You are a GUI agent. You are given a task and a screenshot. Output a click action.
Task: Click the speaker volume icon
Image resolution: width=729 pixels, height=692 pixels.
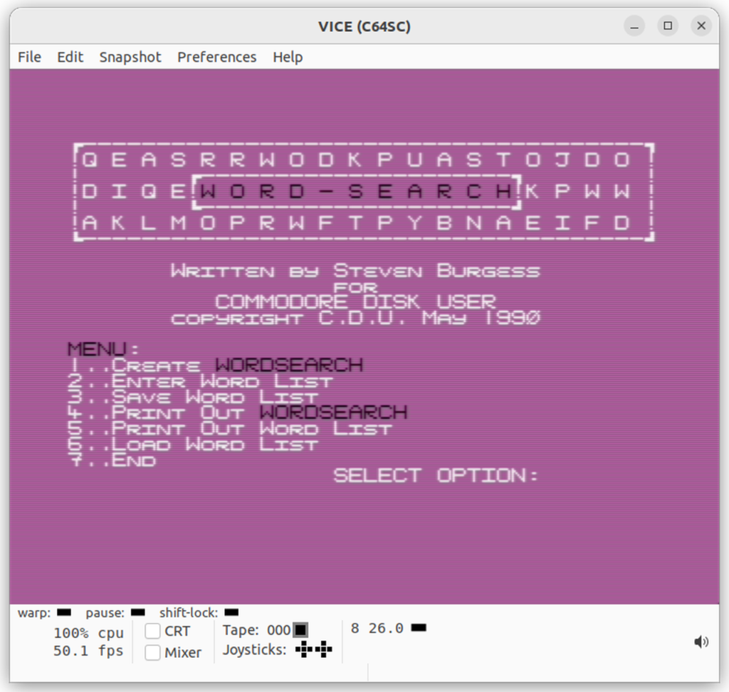[701, 642]
